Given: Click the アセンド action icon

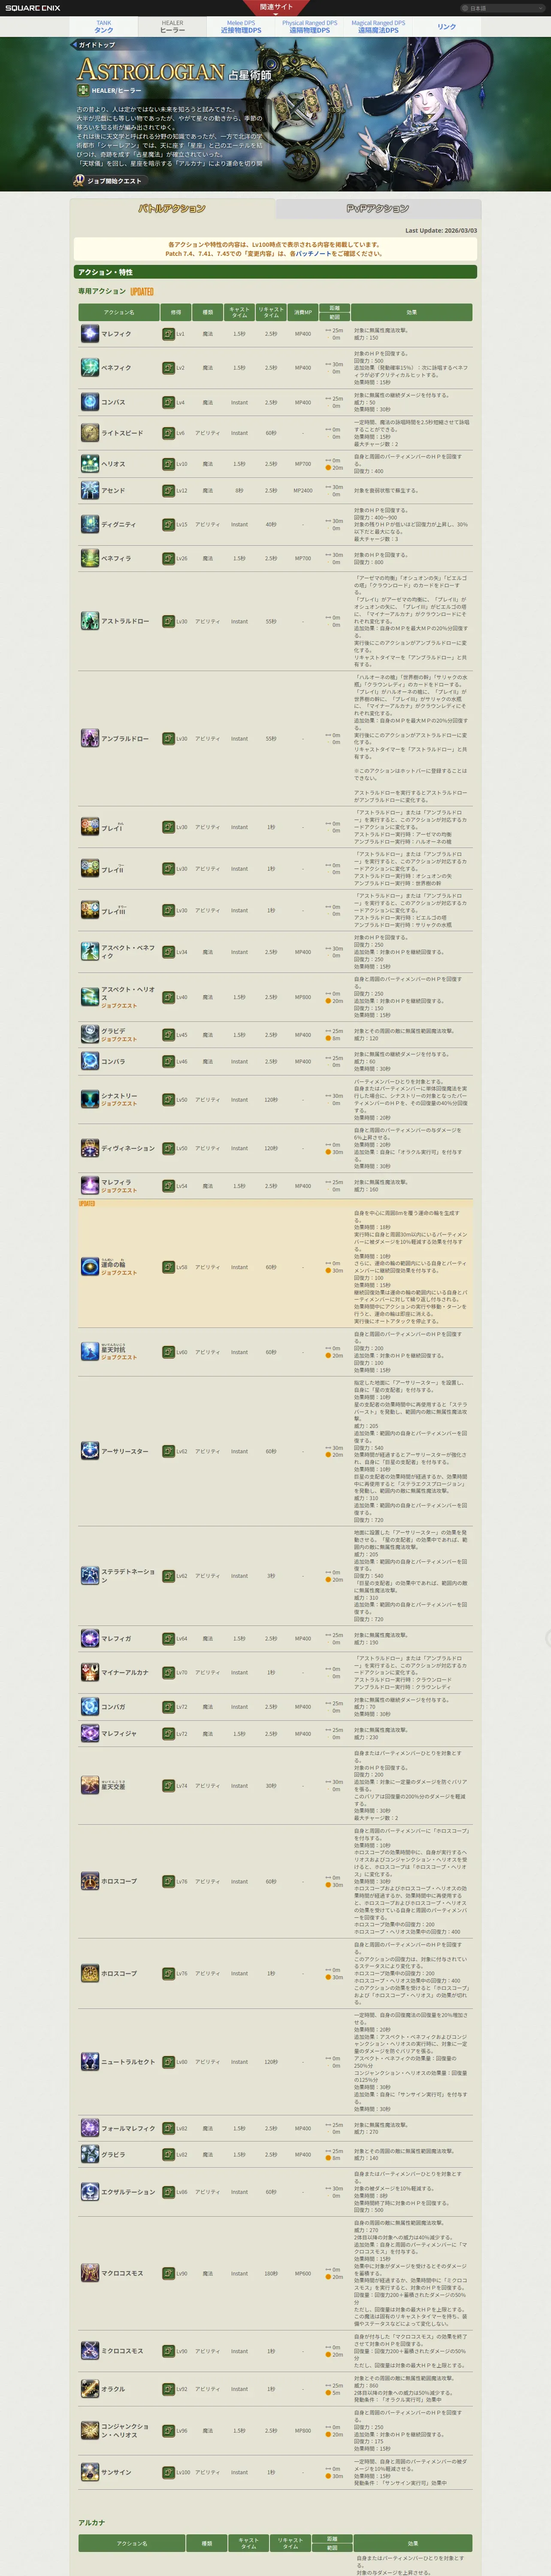Looking at the screenshot, I should pos(90,490).
